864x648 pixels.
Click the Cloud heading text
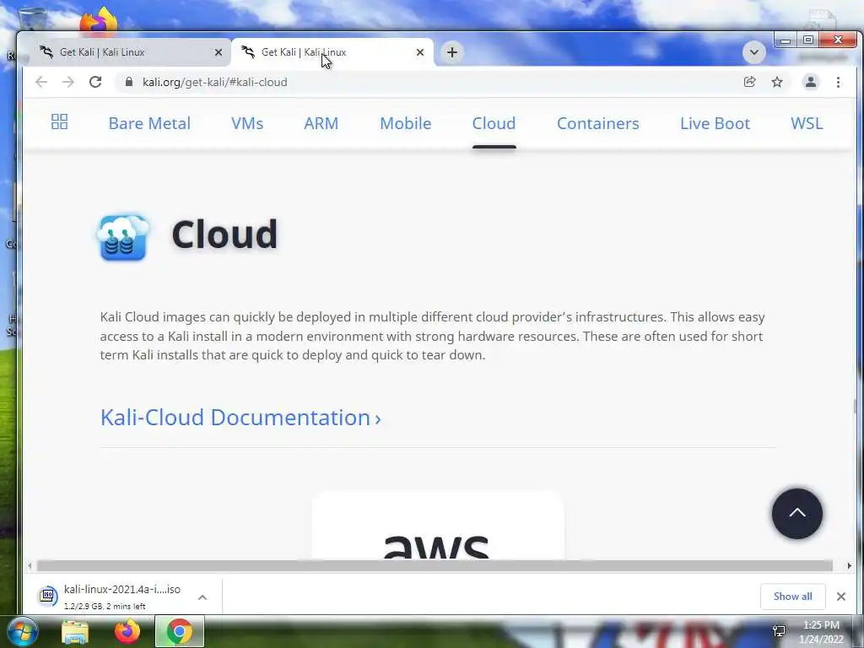(x=224, y=234)
